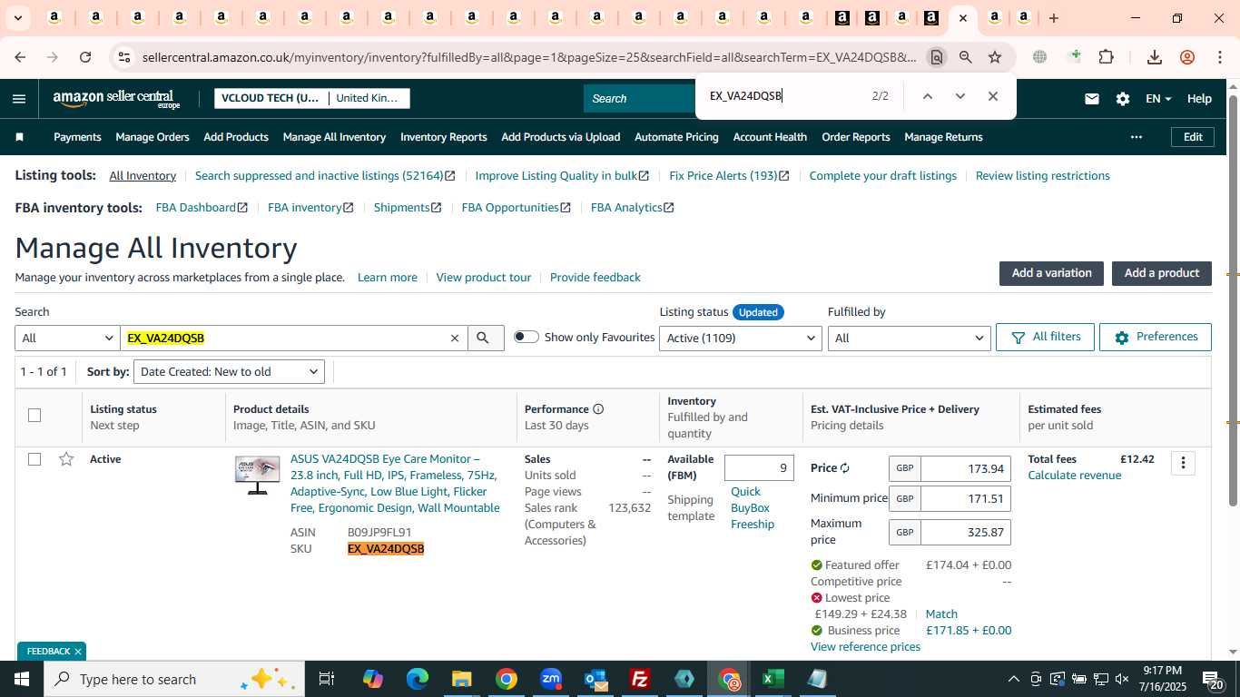Open Chrome's three-dot menu
Image resolution: width=1240 pixels, height=697 pixels.
click(x=1220, y=57)
